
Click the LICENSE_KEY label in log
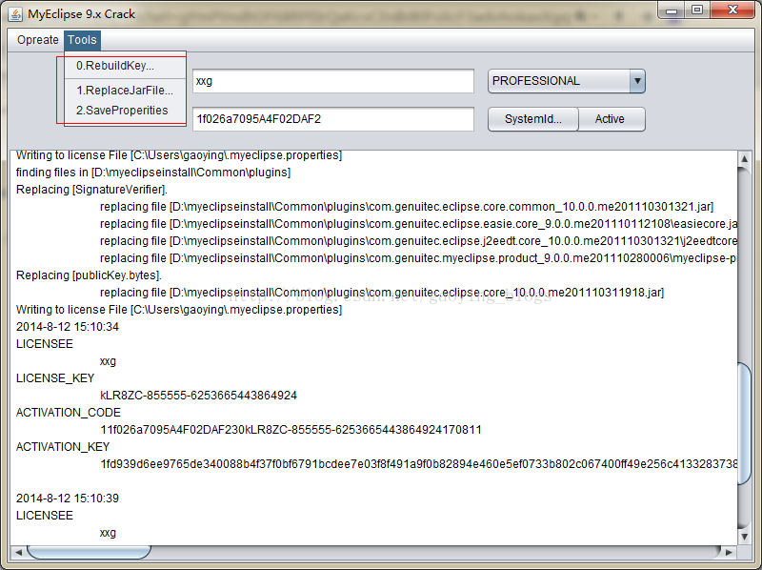pyautogui.click(x=55, y=378)
